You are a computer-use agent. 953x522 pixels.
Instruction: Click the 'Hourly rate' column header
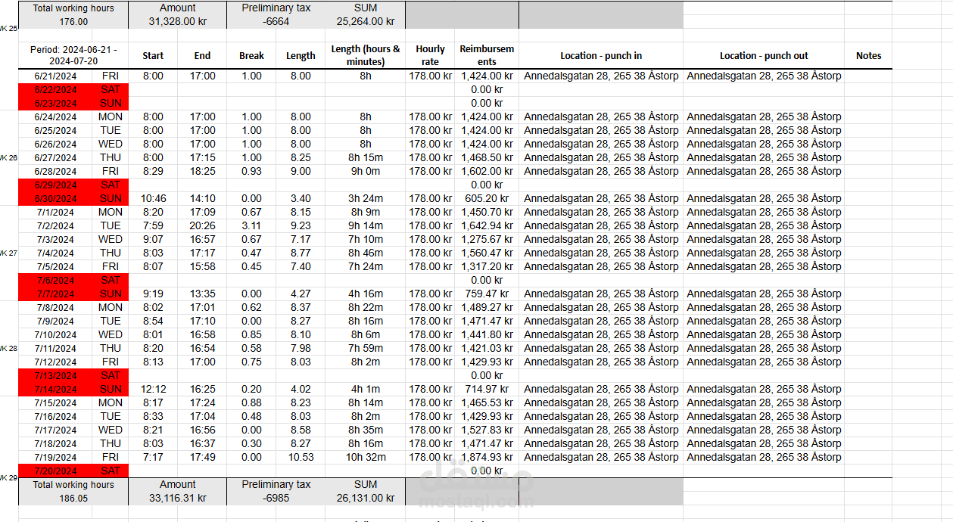tap(431, 55)
